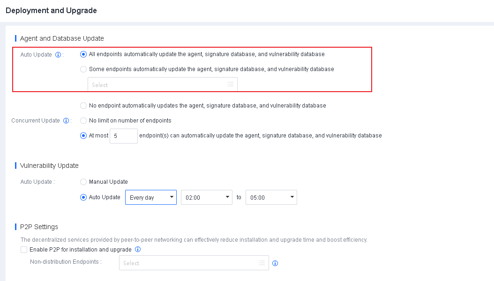Click the Non-distribution Endpoints Select field
This screenshot has height=281, width=494.
187,263
